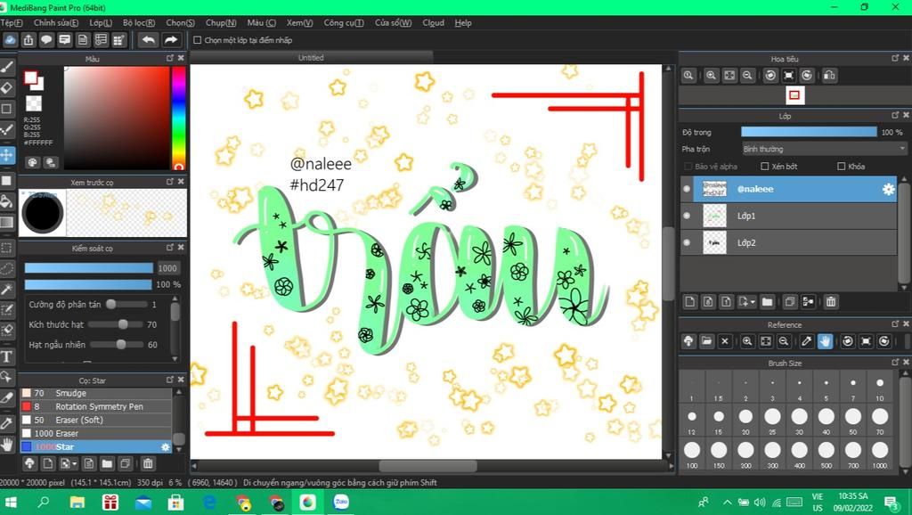
Task: Delete the selected layer with trash icon
Action: pyautogui.click(x=831, y=301)
